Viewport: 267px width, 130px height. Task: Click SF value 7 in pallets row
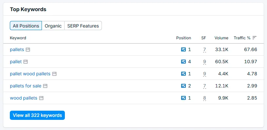pyautogui.click(x=204, y=50)
